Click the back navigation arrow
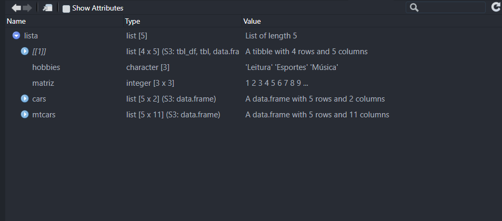This screenshot has width=502, height=221. [x=16, y=8]
